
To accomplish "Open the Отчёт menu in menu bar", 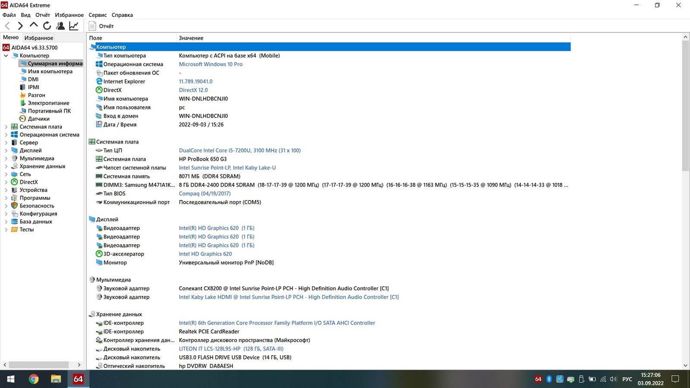I will 43,15.
